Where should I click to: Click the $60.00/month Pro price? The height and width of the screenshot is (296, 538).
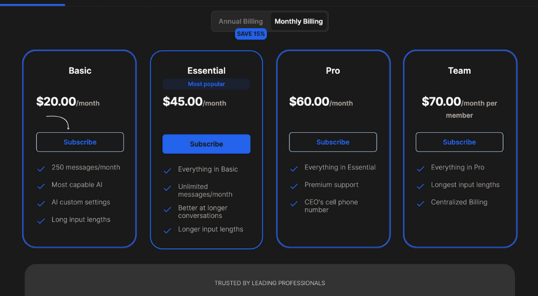321,102
